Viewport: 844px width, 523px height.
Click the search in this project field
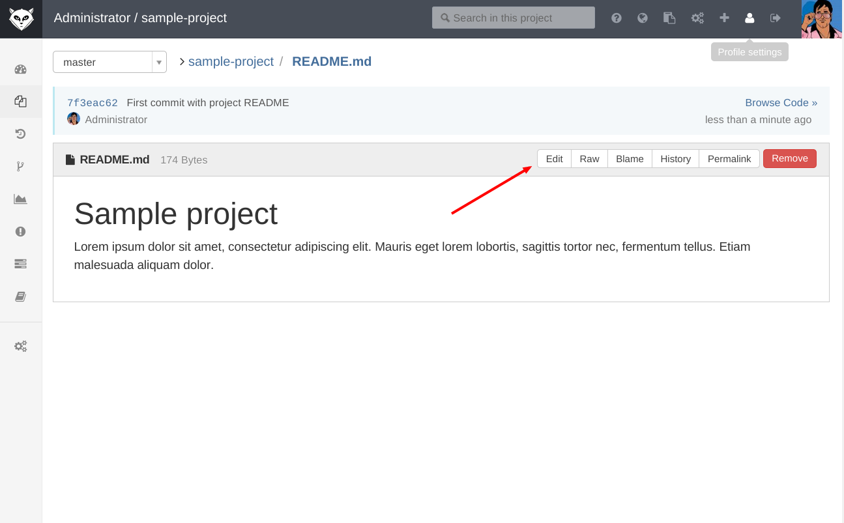513,18
